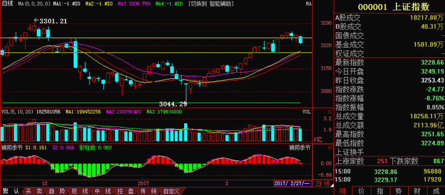Open the 财 finance tab in sidebar
This screenshot has width=445, height=195.
[417, 191]
